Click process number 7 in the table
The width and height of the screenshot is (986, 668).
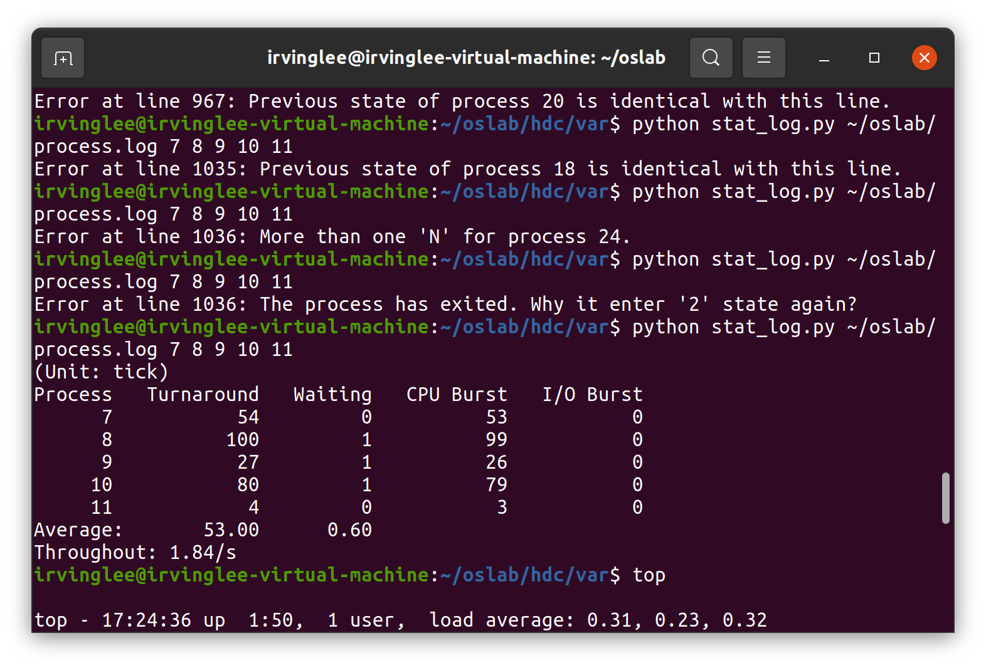(x=107, y=417)
